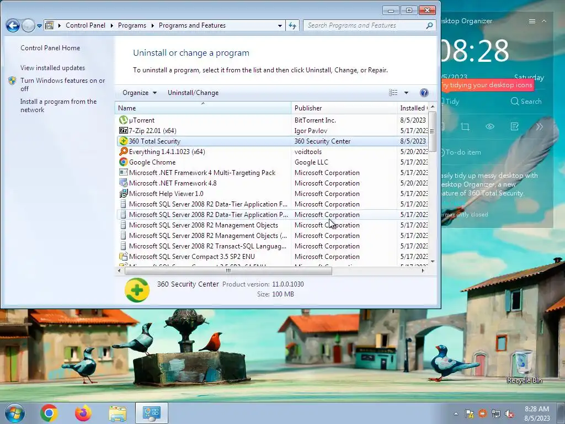Screen dimensions: 565x424
Task: Click the Microsoft .NET Framework 4.8 icon
Action: pos(123,183)
